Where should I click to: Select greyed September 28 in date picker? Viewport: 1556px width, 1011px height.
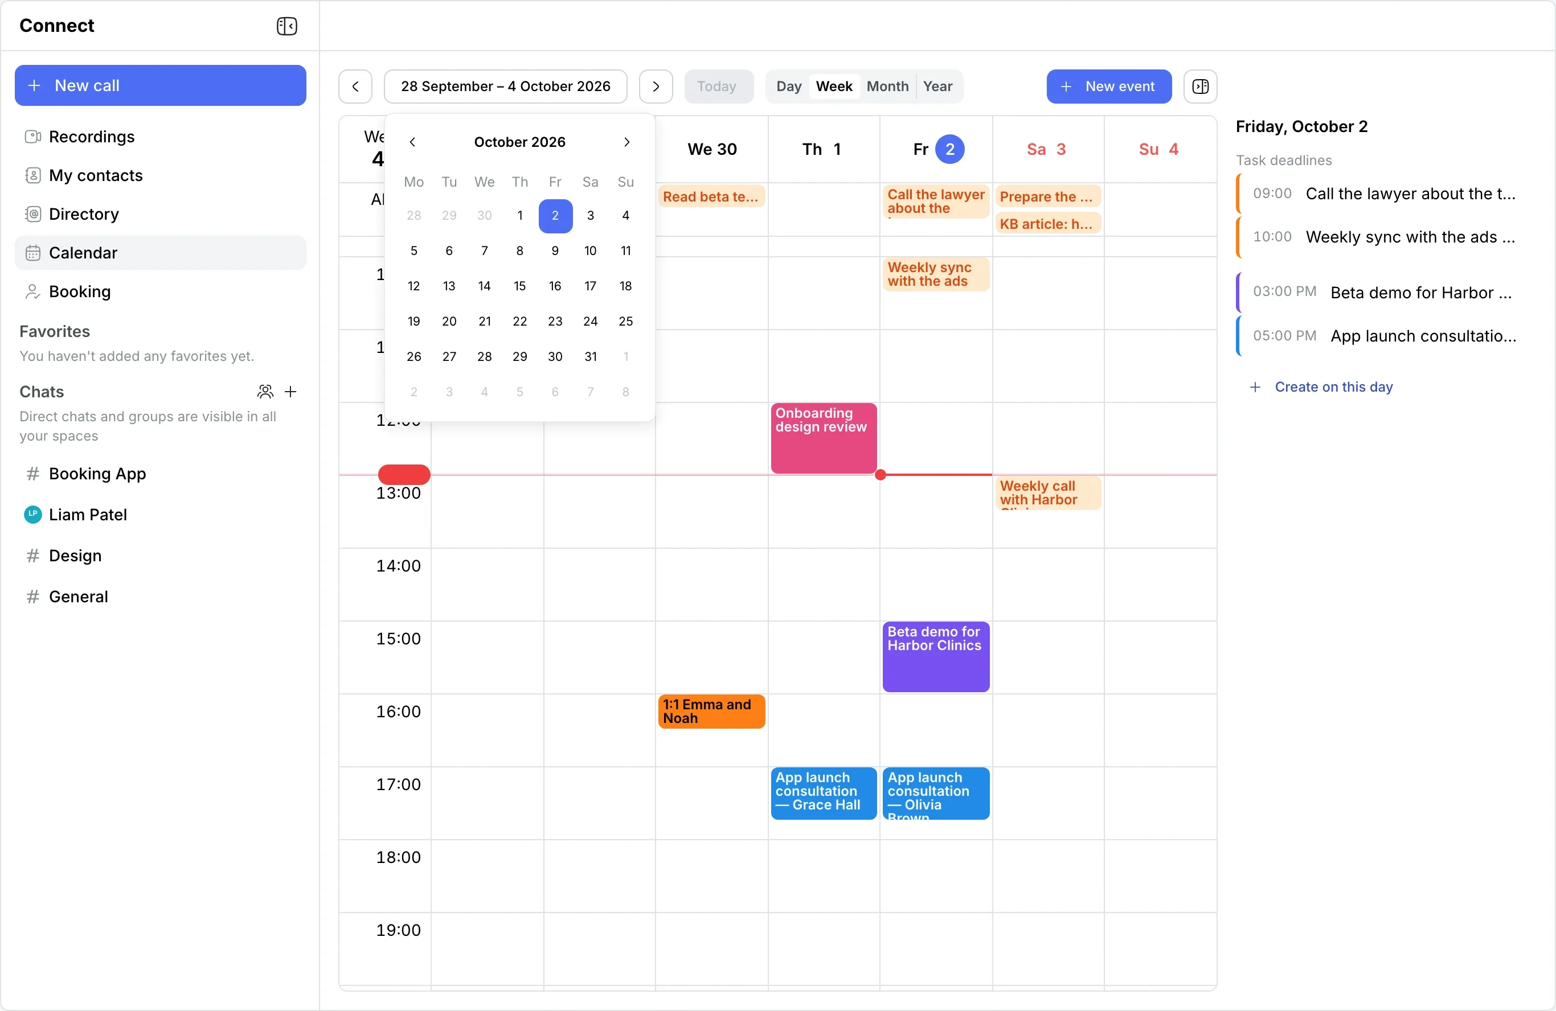414,216
